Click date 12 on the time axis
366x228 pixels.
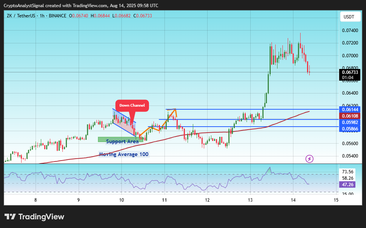207,200
